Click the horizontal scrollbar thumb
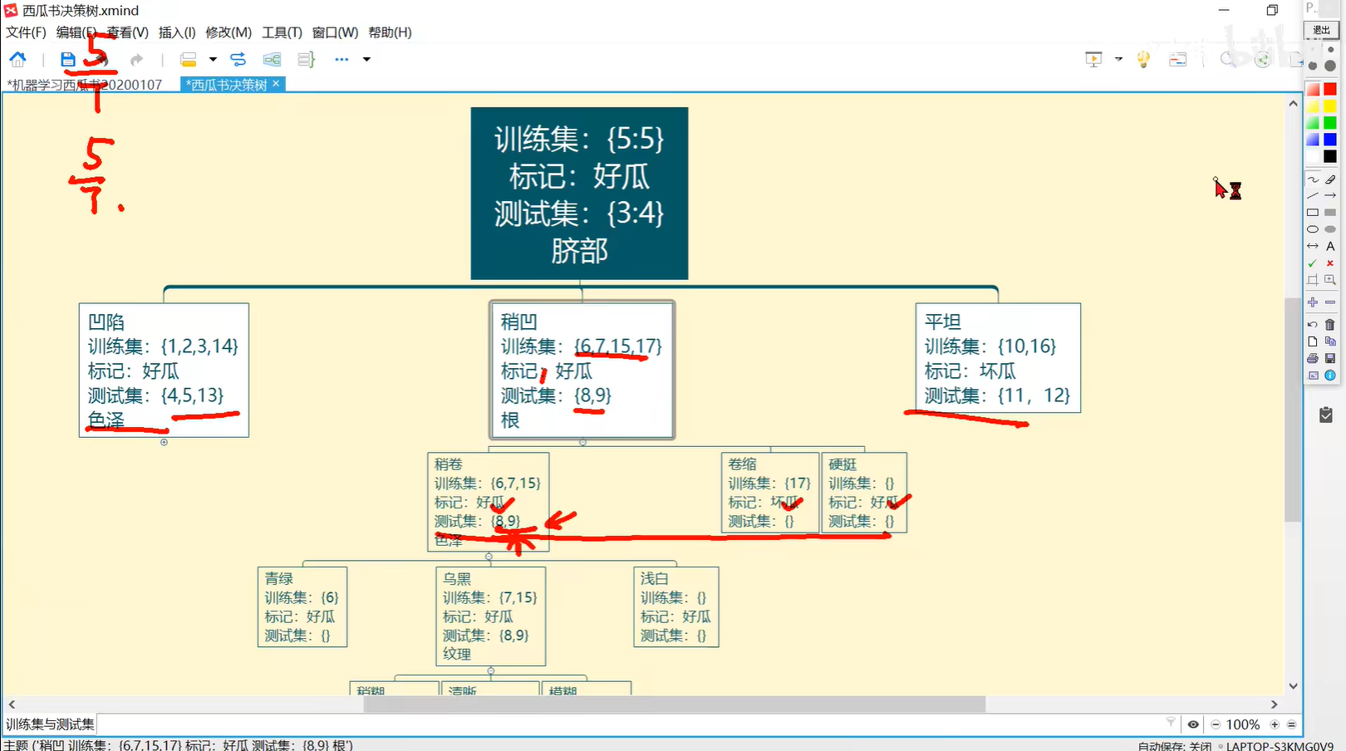 (x=675, y=704)
